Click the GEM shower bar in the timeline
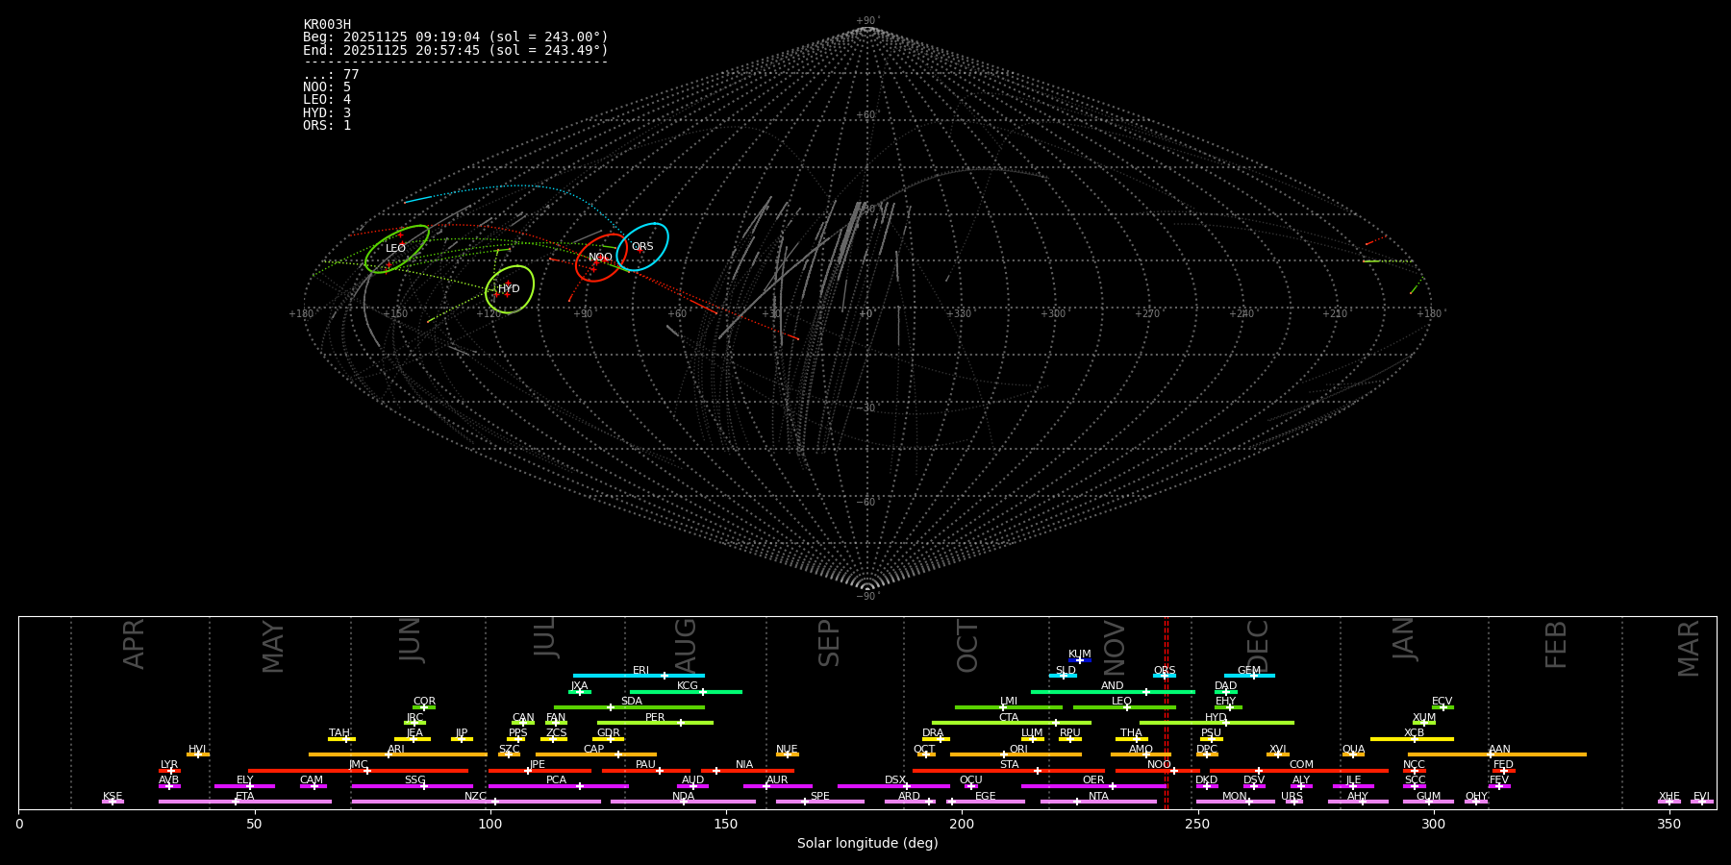 [1249, 676]
